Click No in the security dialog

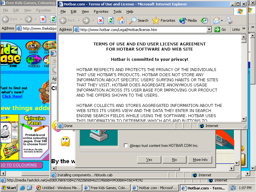click(174, 160)
